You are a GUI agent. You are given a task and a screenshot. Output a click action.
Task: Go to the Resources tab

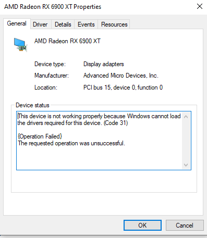click(x=114, y=24)
